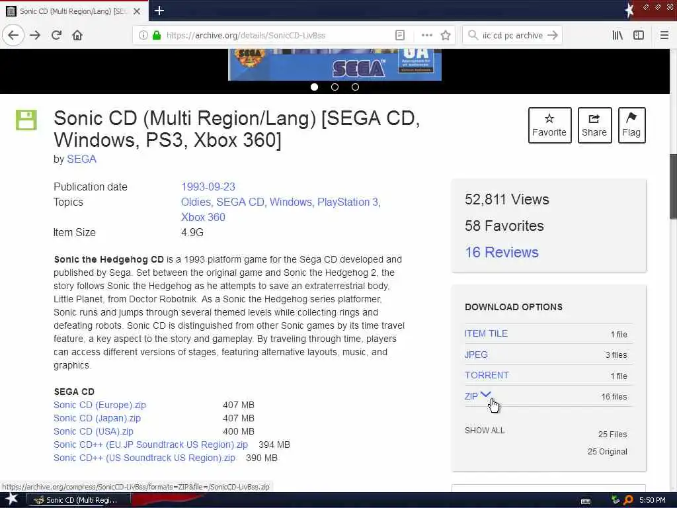Expand the ZIP file list chevron

(486, 394)
